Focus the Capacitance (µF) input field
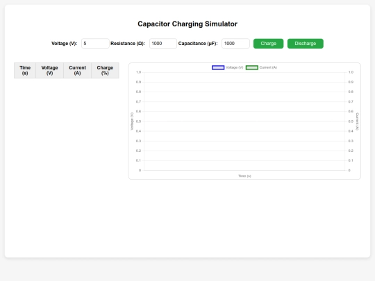The width and height of the screenshot is (375, 281). [235, 44]
